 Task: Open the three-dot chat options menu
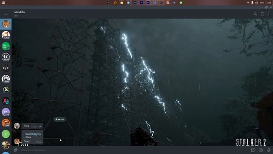(269, 14)
